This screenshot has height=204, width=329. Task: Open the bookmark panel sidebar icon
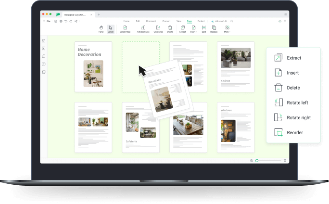pyautogui.click(x=44, y=49)
